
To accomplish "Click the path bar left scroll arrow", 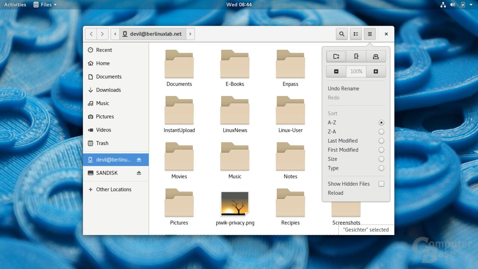I will pyautogui.click(x=115, y=34).
